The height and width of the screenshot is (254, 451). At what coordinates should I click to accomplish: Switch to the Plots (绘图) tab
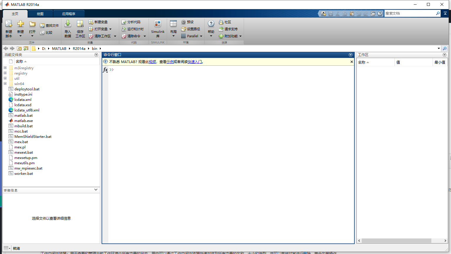pos(40,14)
